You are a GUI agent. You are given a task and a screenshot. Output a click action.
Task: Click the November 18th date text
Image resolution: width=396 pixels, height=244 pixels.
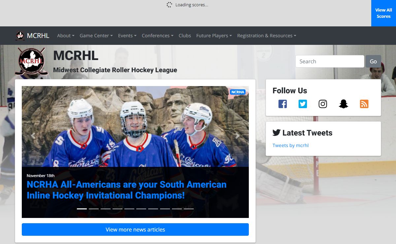(41, 176)
